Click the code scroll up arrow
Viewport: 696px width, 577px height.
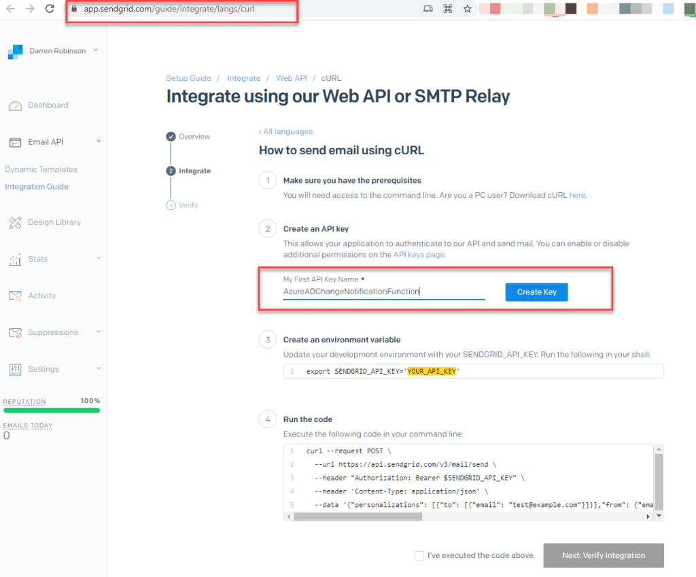tap(659, 449)
